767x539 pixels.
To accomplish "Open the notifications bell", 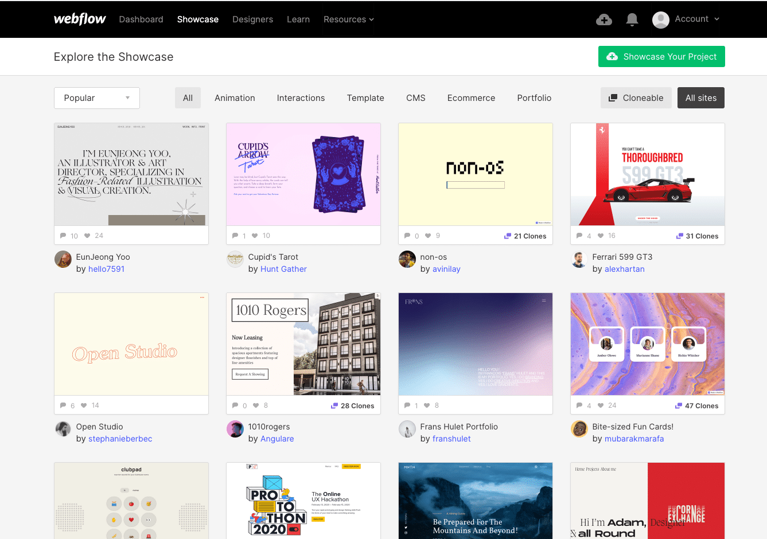I will click(632, 19).
